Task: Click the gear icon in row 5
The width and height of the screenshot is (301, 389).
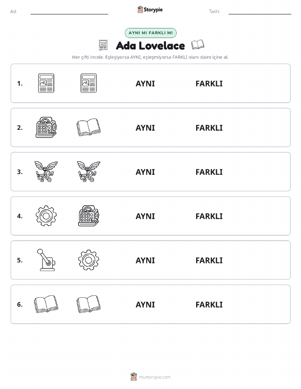Action: click(x=88, y=260)
